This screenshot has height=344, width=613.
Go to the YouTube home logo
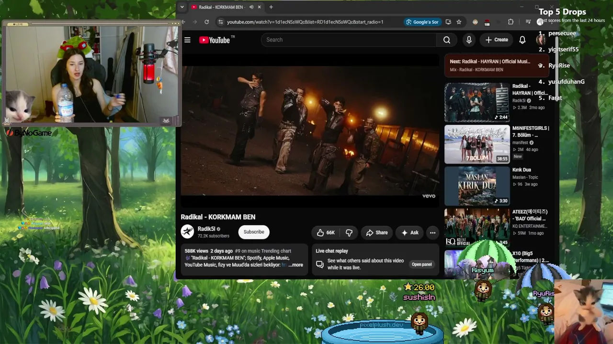click(215, 40)
